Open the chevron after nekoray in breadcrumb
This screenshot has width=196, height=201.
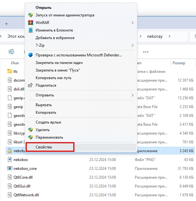click(170, 36)
